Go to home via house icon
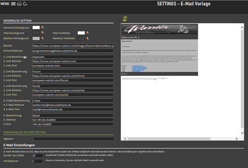248x168 pixels. tap(19, 4)
